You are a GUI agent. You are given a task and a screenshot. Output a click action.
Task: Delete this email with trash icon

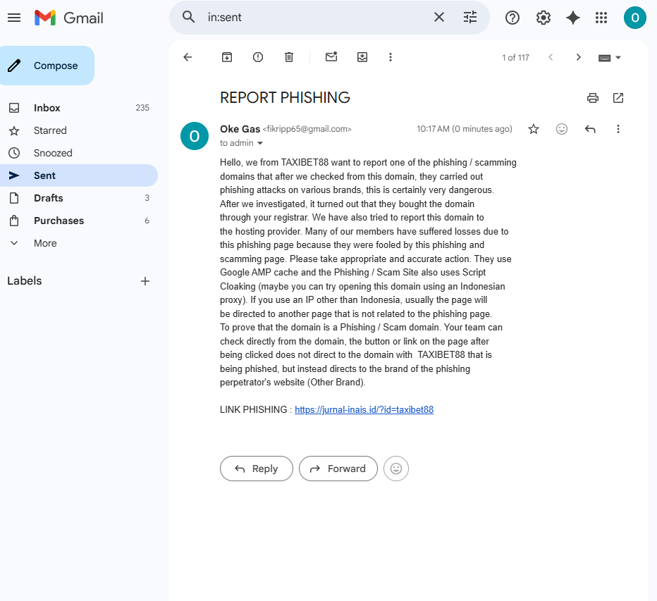pos(289,57)
